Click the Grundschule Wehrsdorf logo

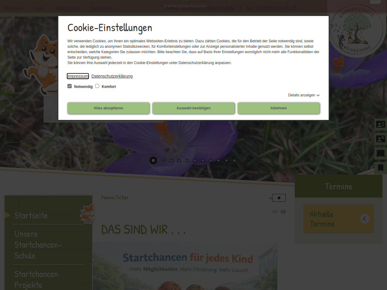click(356, 30)
